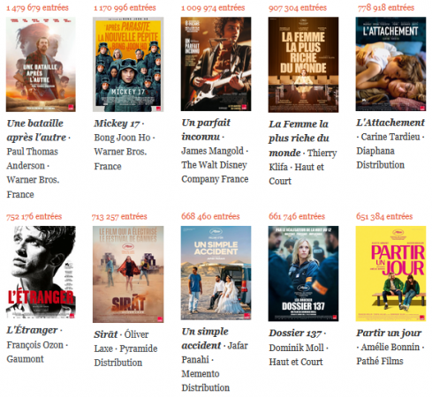
Task: Follow the Mickey 17 title link
Action: point(117,124)
